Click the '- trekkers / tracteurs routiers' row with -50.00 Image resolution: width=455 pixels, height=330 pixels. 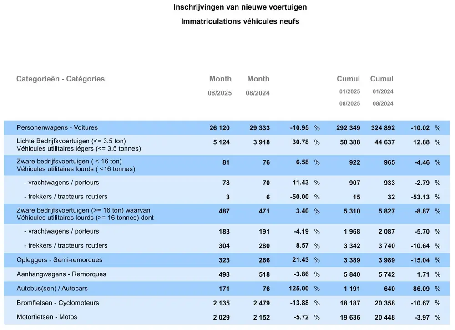(227, 197)
